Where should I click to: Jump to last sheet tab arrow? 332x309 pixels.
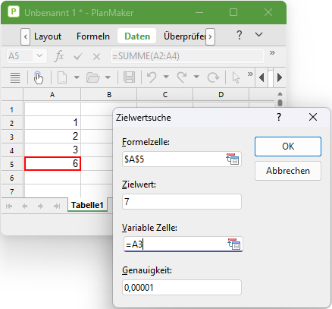click(x=57, y=207)
